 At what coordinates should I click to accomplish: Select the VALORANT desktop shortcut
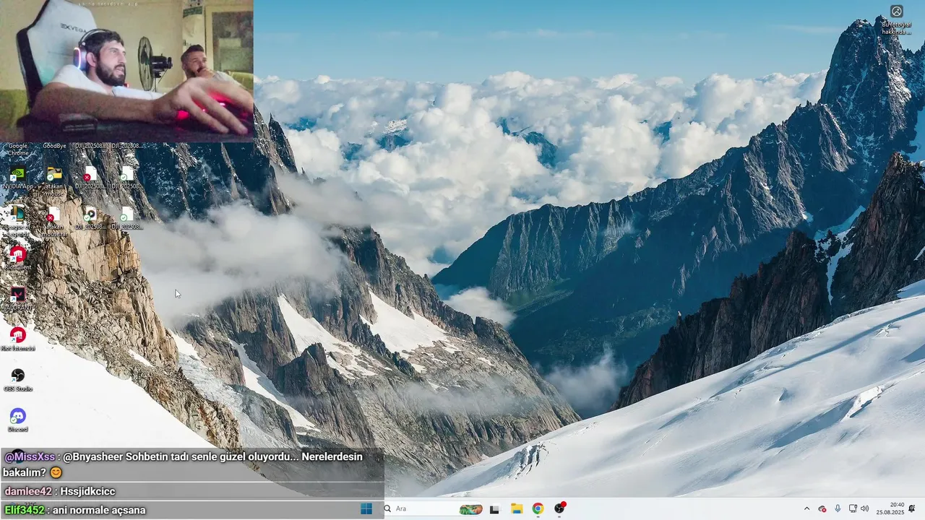tap(18, 299)
